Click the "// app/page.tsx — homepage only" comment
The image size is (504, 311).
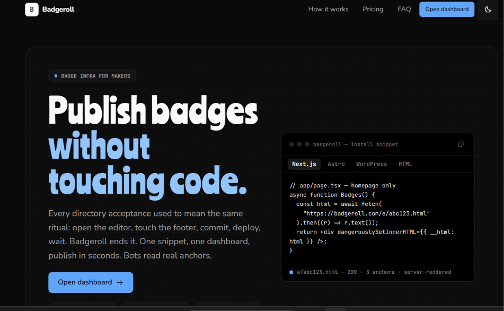(342, 185)
